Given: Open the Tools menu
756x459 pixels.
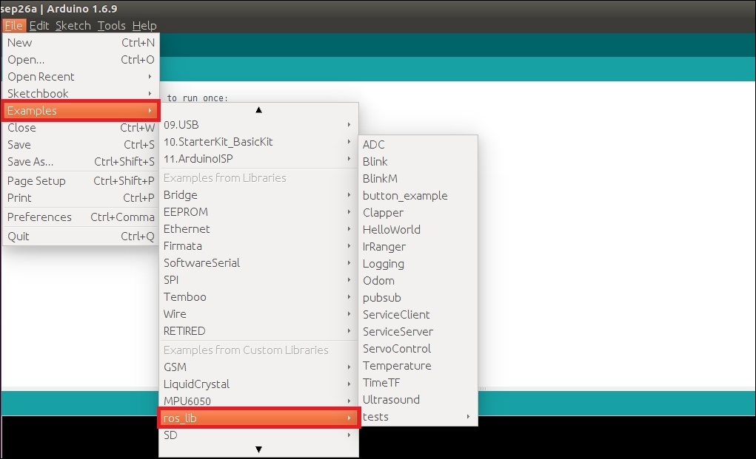Looking at the screenshot, I should tap(111, 25).
